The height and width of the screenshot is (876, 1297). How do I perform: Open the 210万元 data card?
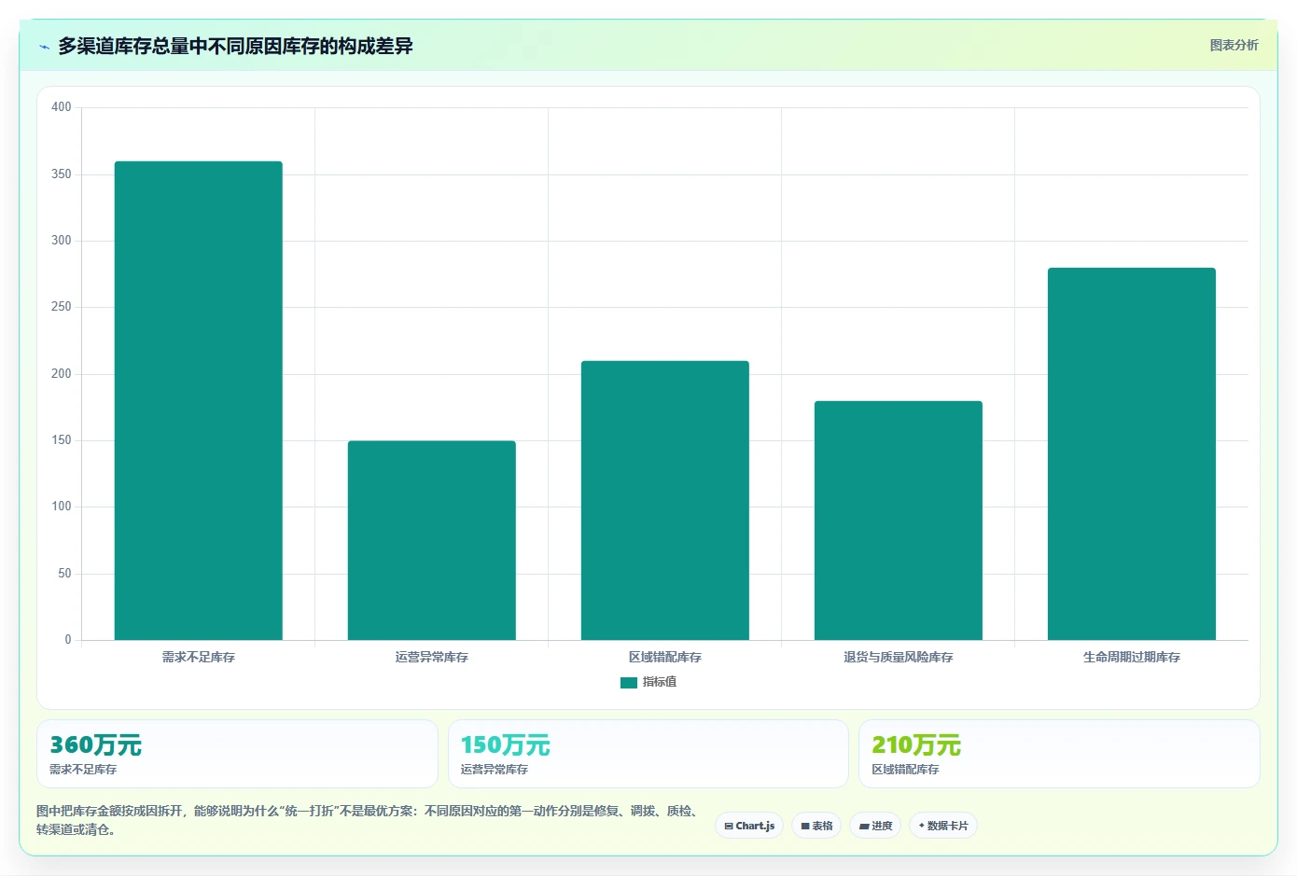click(x=1059, y=754)
